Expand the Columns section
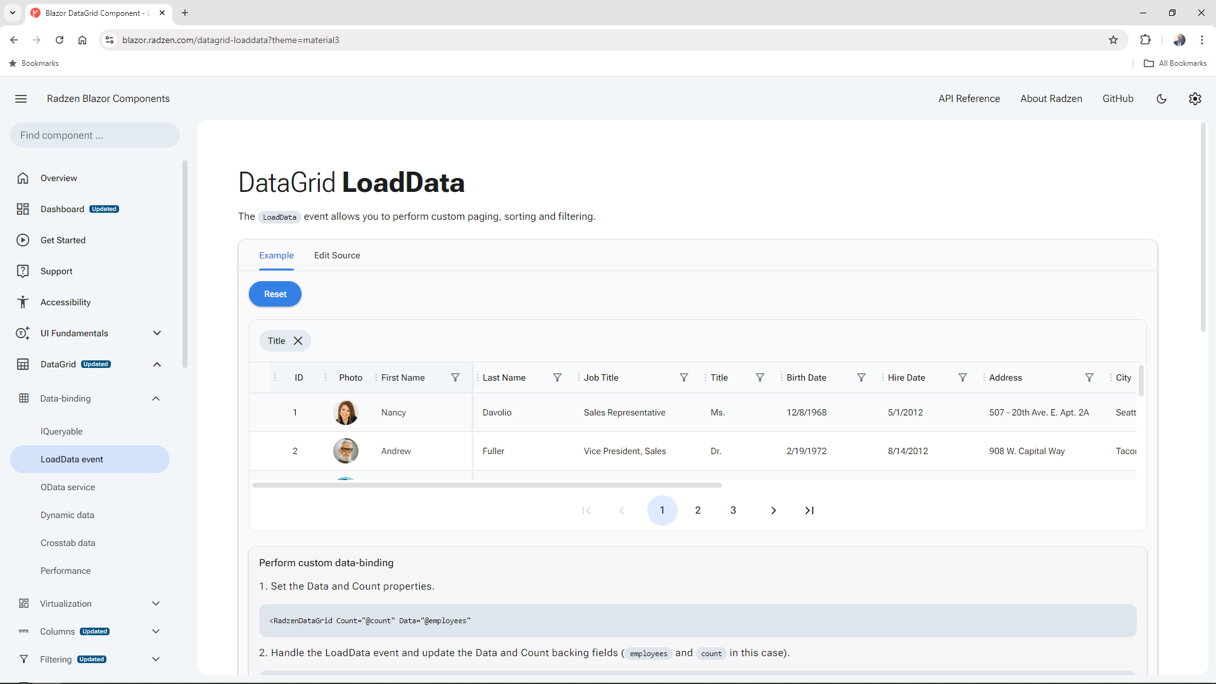This screenshot has height=684, width=1216. 156,631
